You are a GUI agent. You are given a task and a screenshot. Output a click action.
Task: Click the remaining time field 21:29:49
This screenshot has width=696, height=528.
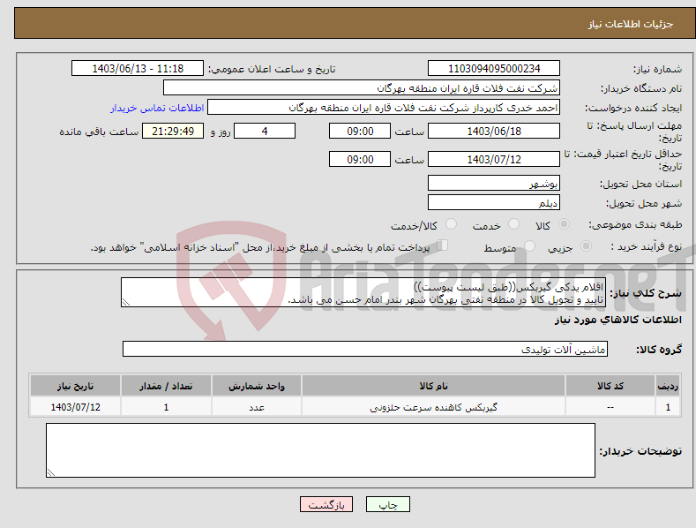point(173,131)
